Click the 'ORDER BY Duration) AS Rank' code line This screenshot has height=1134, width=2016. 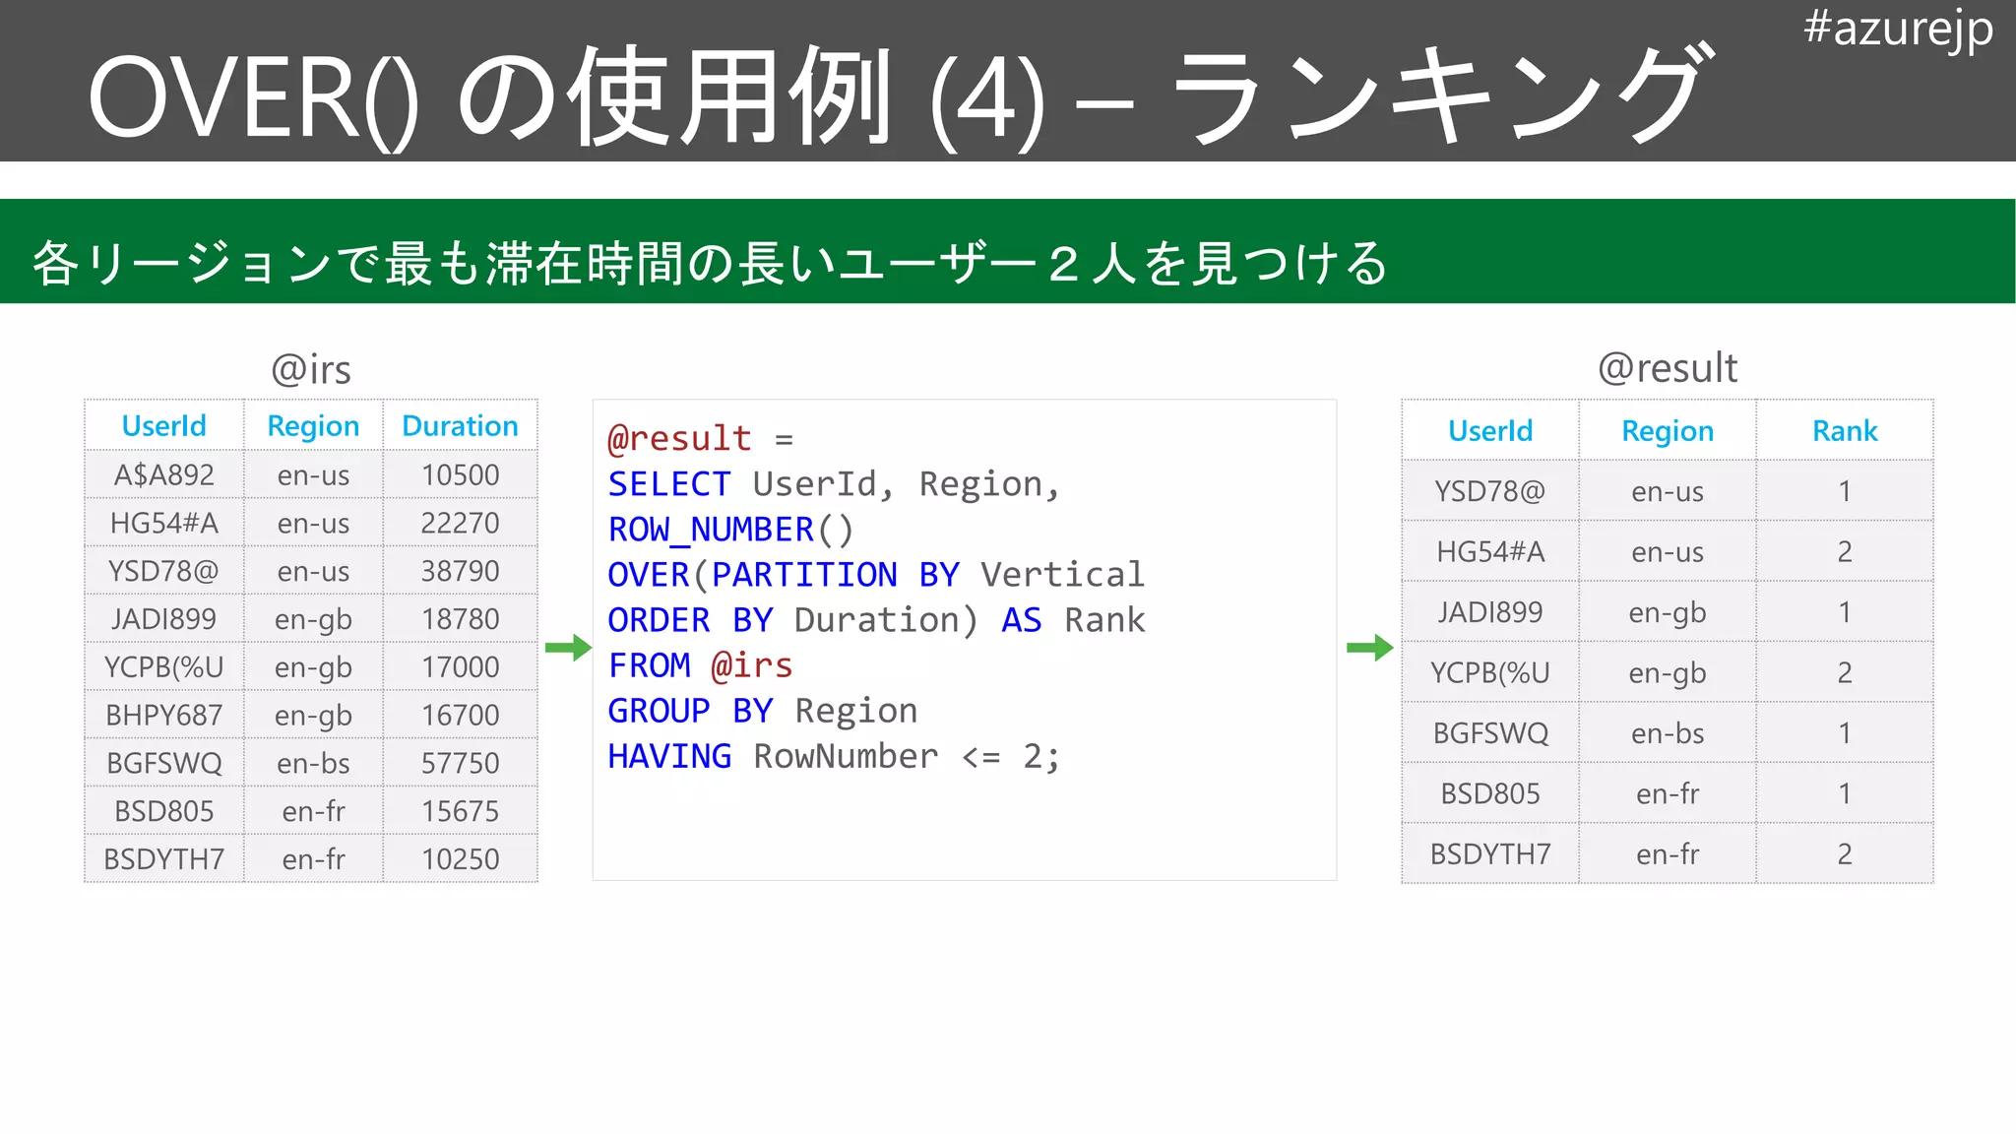[876, 620]
